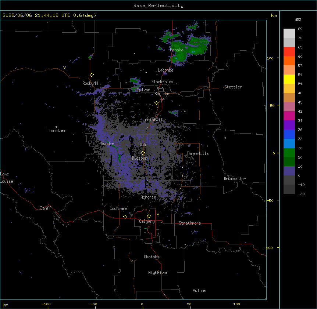Click the -50 tick on the vertical axis

[x=270, y=200]
